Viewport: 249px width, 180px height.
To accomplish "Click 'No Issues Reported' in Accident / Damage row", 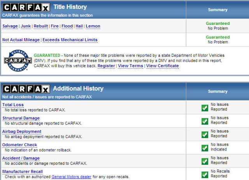I will [219, 160].
